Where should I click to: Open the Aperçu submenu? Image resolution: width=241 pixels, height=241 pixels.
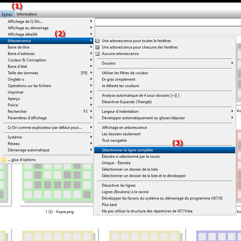(x=47, y=99)
